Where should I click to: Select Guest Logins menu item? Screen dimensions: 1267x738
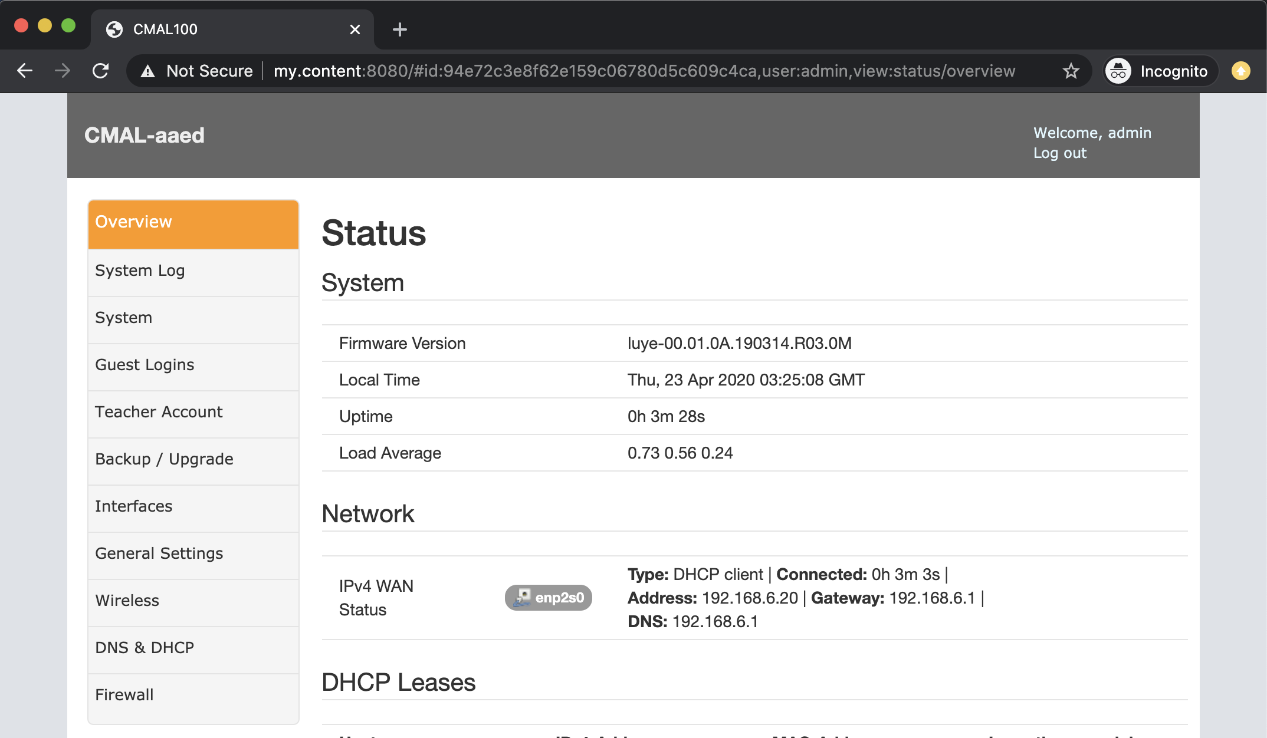point(145,365)
